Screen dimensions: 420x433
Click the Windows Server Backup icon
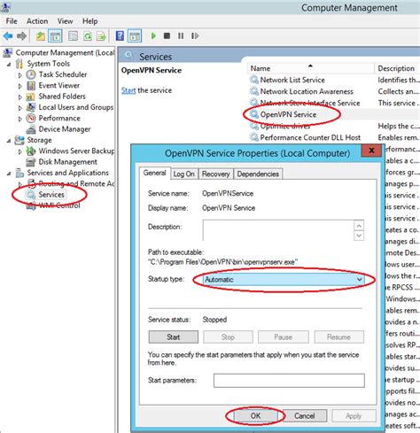coord(31,151)
